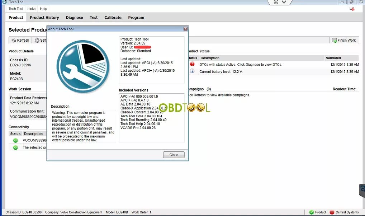Image resolution: width=365 pixels, height=216 pixels.
Task: Click 'VCADS Pro 2.04.00.28' version line
Action: (138, 128)
